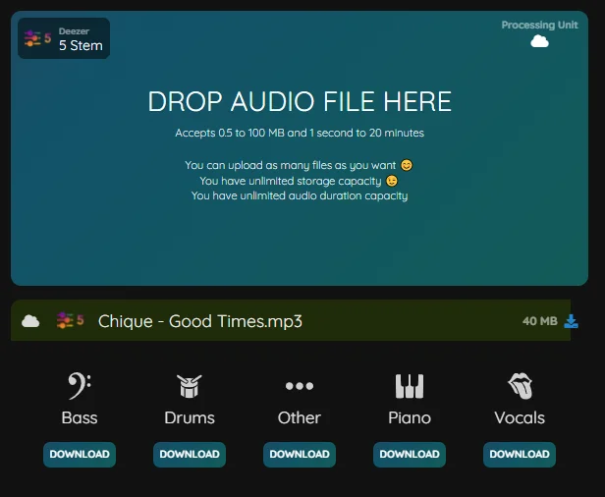Click the Processing Unit cloud icon

tap(539, 41)
